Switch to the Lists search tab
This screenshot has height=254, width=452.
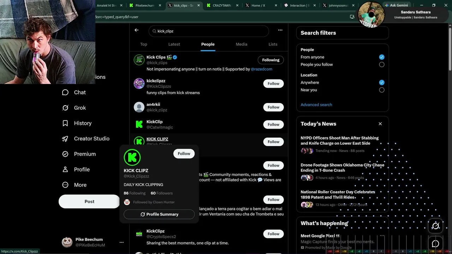(x=273, y=44)
